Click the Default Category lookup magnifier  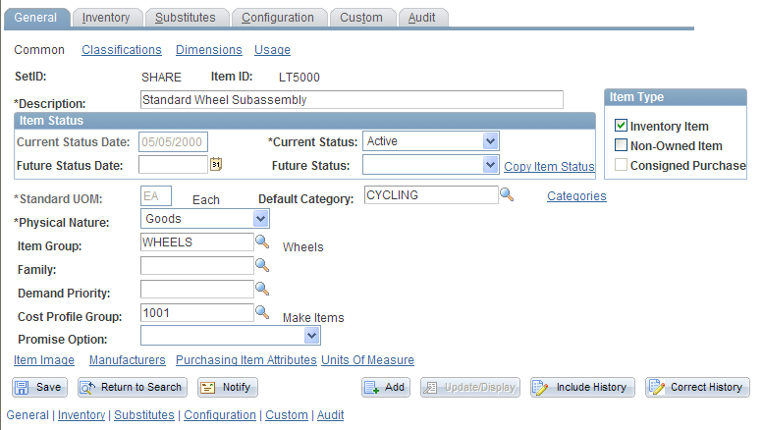pyautogui.click(x=507, y=194)
